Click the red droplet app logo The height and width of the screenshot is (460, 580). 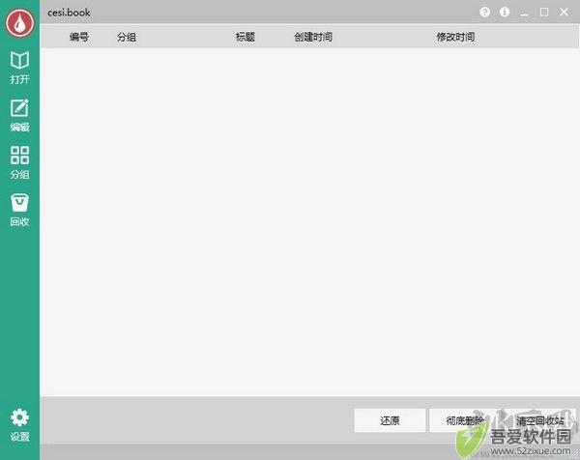[19, 22]
